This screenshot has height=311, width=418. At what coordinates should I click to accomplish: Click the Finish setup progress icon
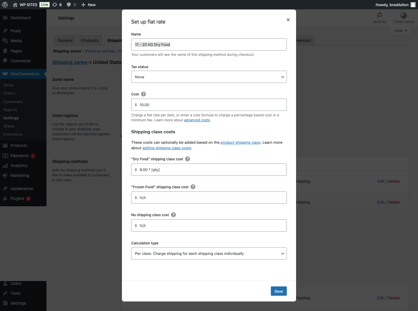(x=403, y=16)
